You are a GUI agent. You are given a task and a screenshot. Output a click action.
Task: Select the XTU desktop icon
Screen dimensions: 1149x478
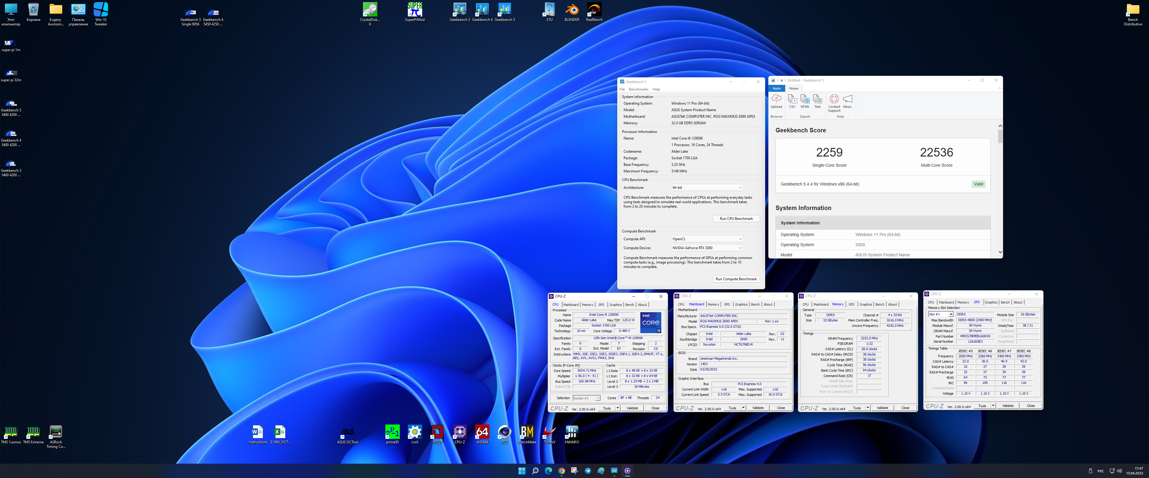pyautogui.click(x=549, y=12)
